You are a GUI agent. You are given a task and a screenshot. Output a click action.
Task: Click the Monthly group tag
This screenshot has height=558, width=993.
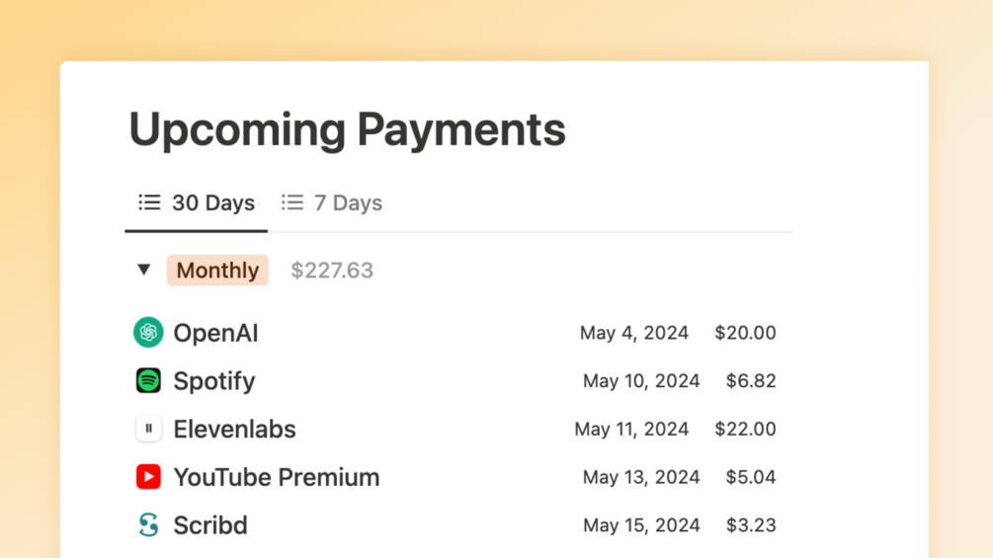217,270
